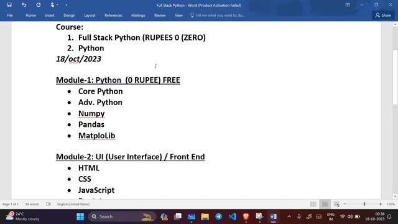Click 'Module-2: UI (User Interface) / Front End' heading
This screenshot has width=398, height=224.
pos(130,157)
